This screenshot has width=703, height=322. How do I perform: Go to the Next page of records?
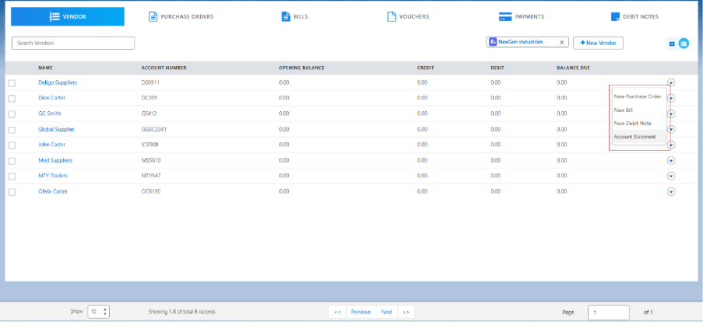386,311
